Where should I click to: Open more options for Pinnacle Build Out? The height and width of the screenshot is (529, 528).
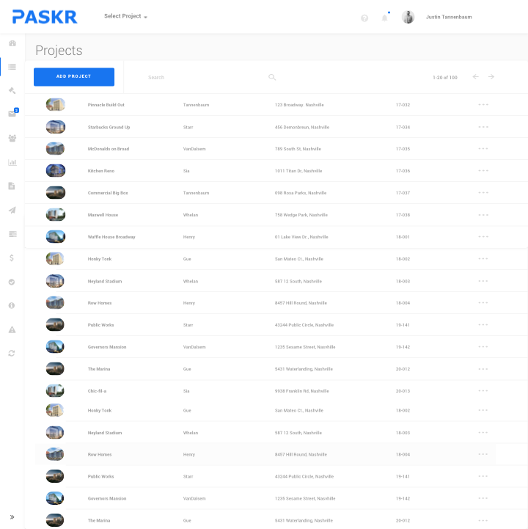click(483, 105)
